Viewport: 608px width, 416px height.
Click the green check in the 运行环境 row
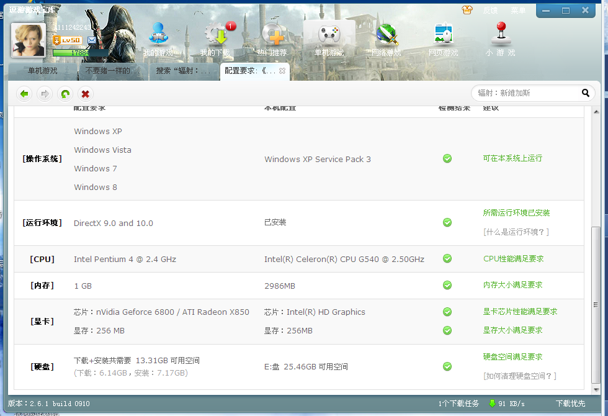click(447, 222)
